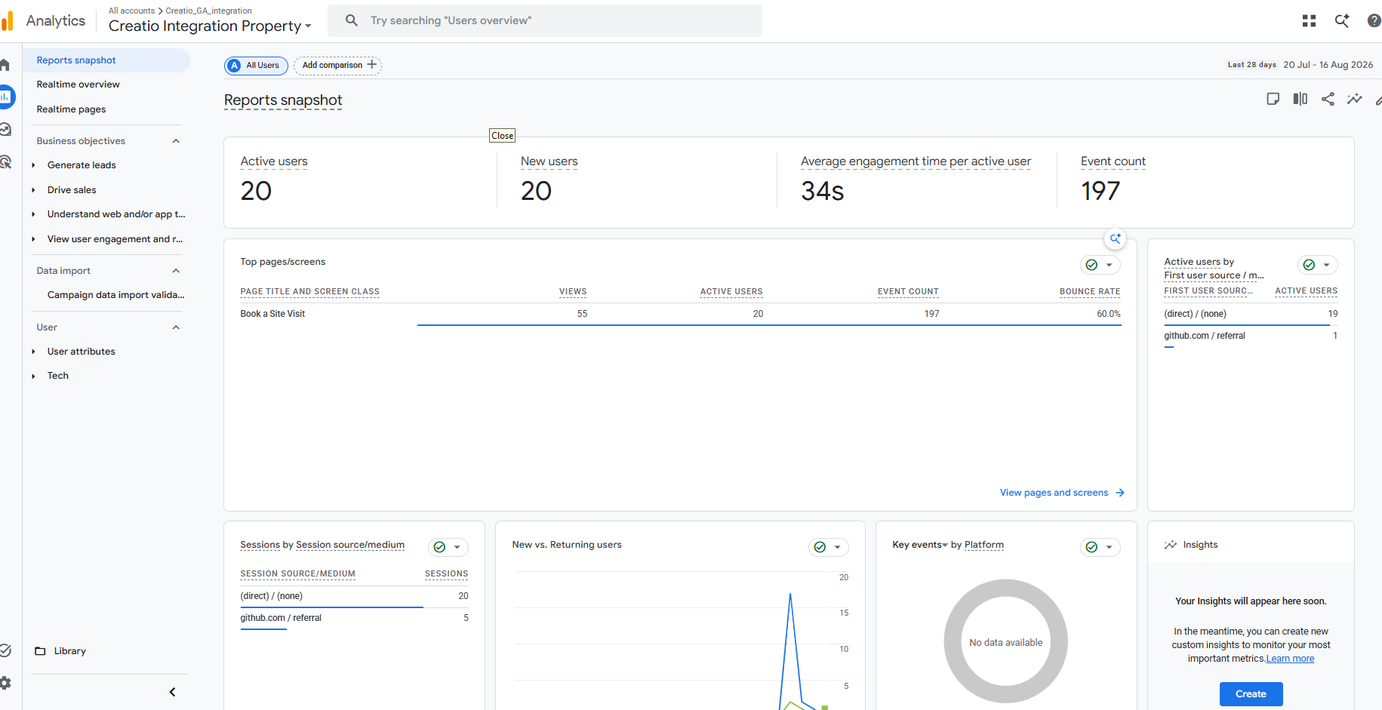Expand View user engagement and retention item

(33, 239)
